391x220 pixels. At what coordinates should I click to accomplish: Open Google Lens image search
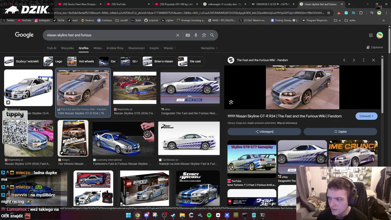click(204, 35)
